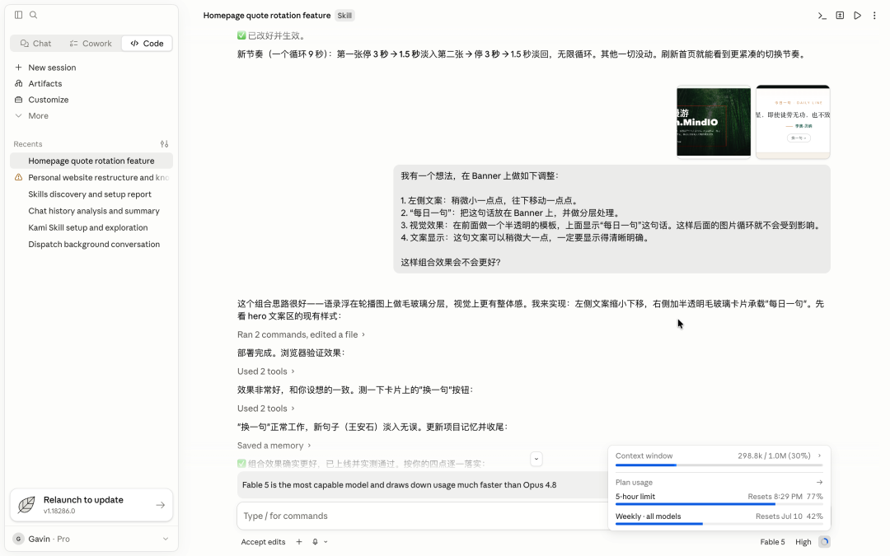Click the preview panel icon in header
The height and width of the screenshot is (556, 890).
pyautogui.click(x=840, y=16)
